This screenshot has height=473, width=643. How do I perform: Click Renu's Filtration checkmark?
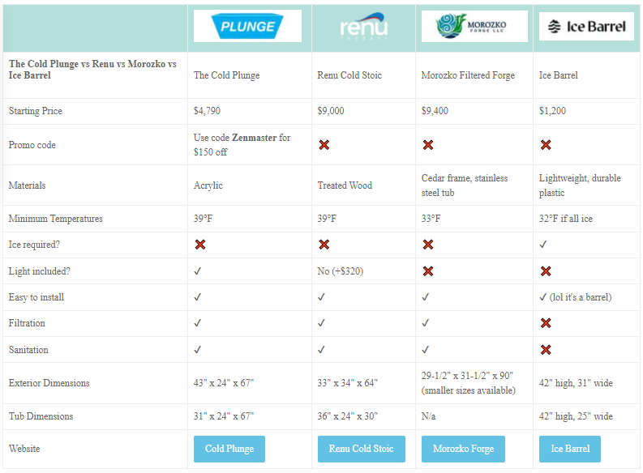coord(321,322)
